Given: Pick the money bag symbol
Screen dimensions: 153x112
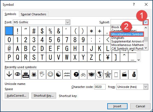Looking at the screenshot, I should click(x=133, y=74).
